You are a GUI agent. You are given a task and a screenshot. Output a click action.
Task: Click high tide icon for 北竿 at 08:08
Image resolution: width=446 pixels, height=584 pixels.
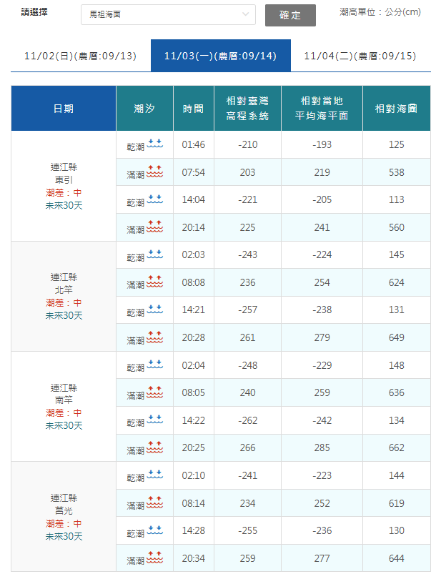tap(155, 282)
